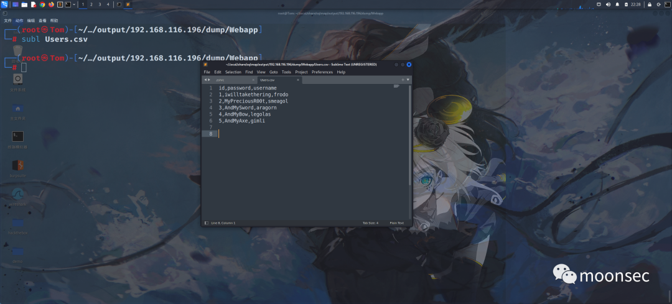Open the terminal 帮助 menu

pos(54,21)
